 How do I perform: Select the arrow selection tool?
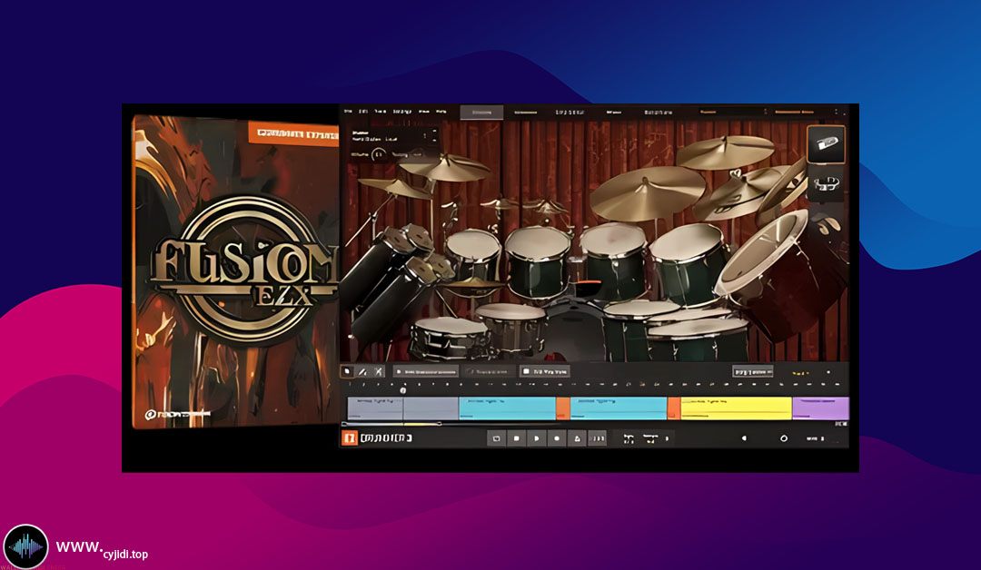tap(347, 371)
